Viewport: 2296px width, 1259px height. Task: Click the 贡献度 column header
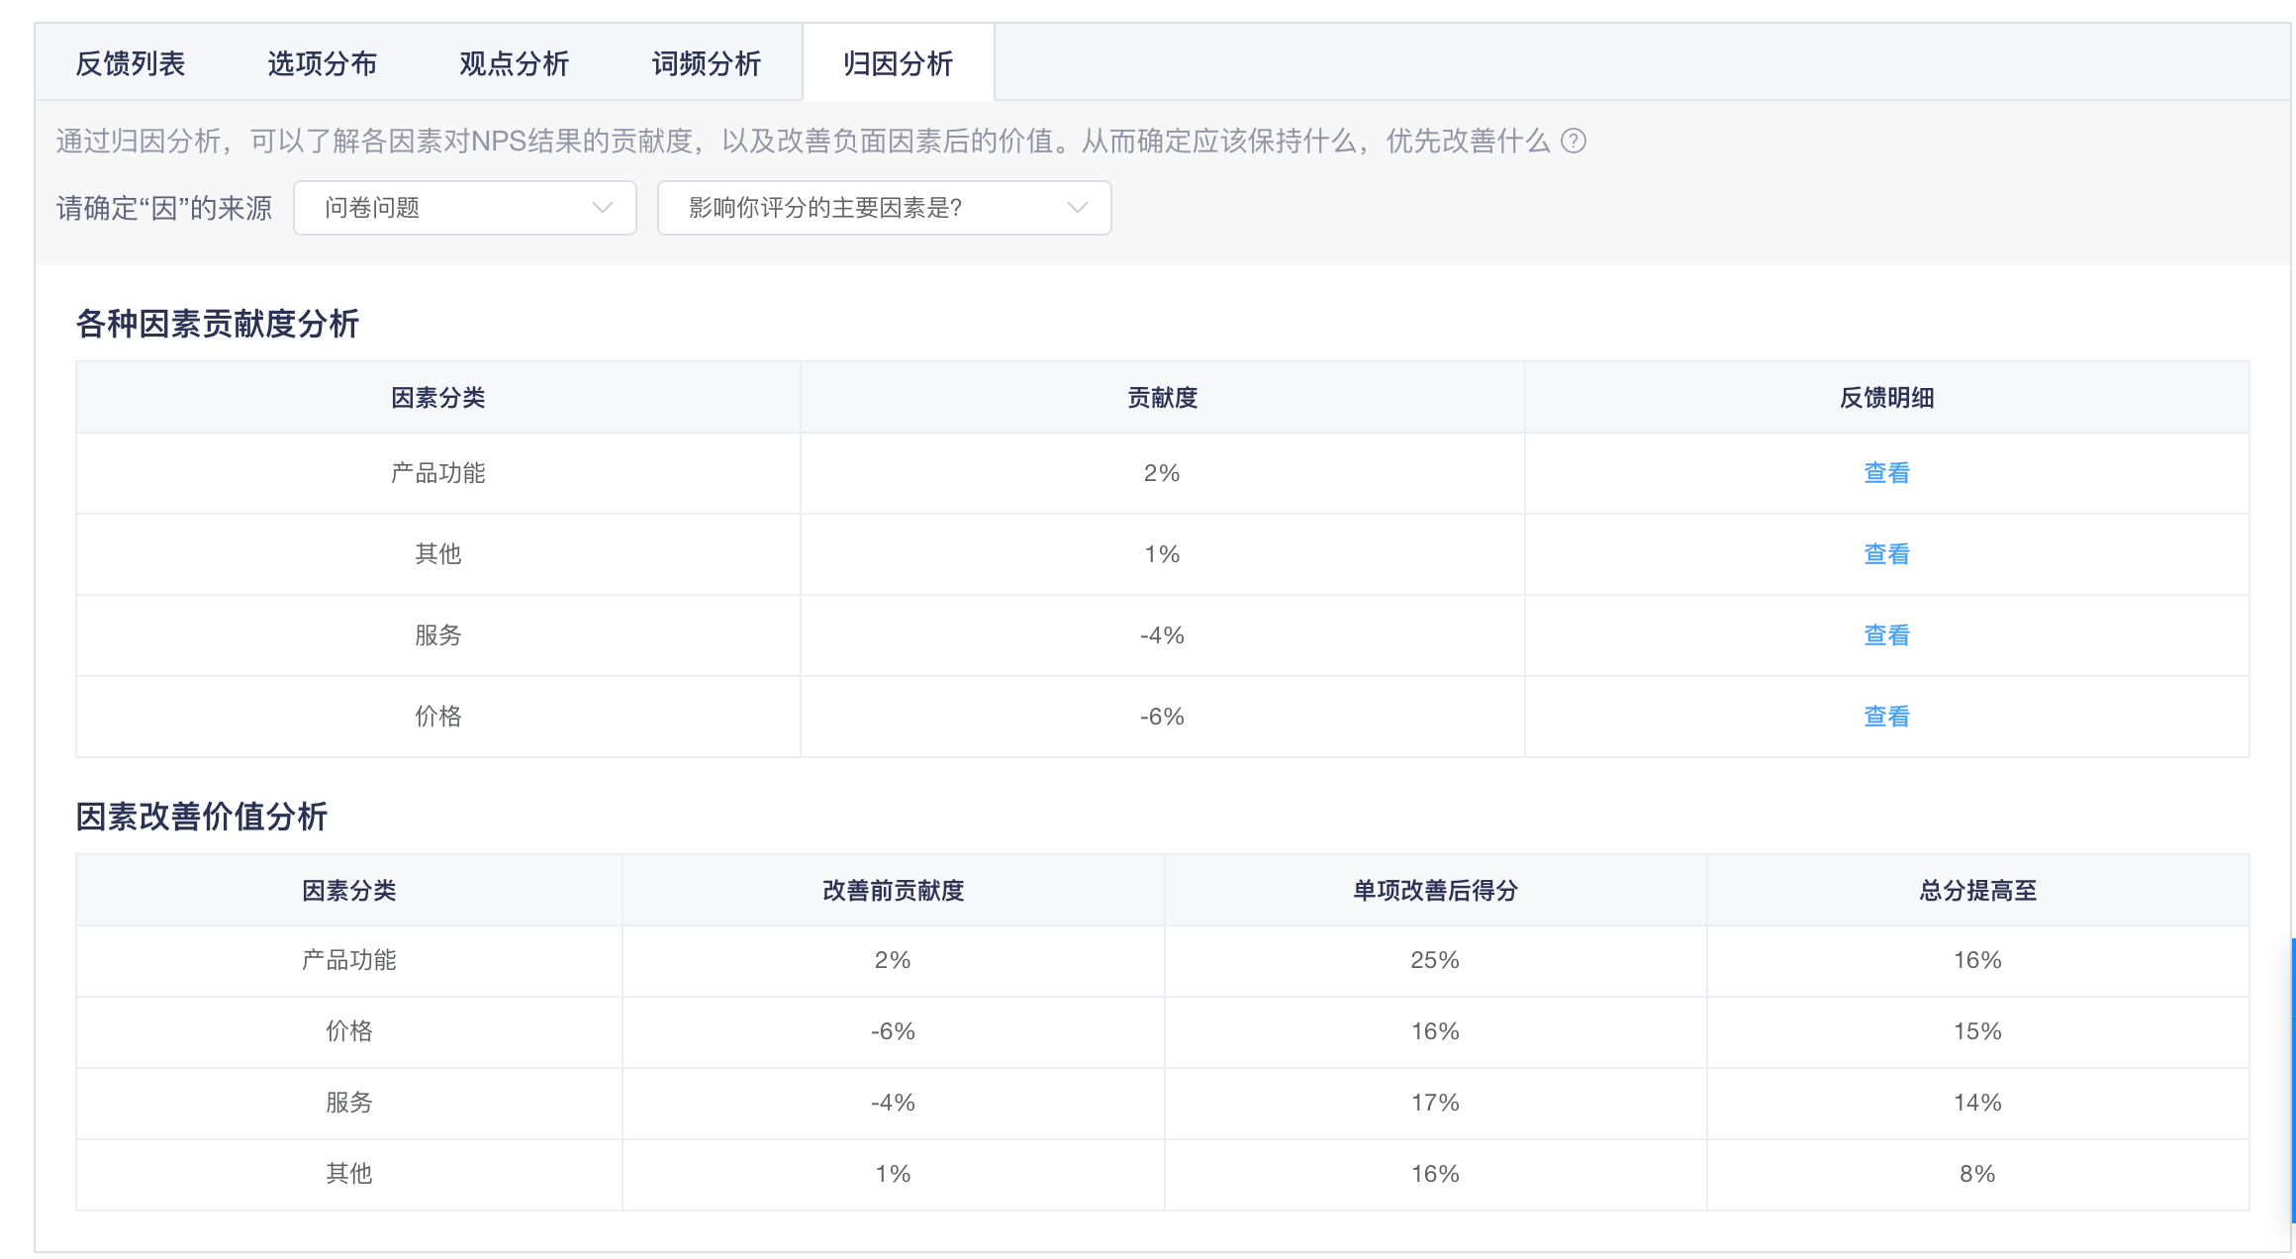[x=1163, y=398]
